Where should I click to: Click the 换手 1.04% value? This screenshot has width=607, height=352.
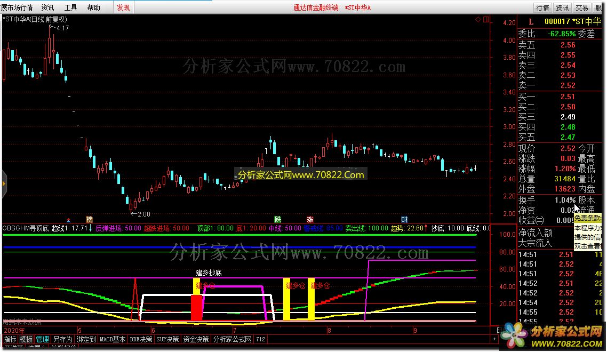point(565,200)
